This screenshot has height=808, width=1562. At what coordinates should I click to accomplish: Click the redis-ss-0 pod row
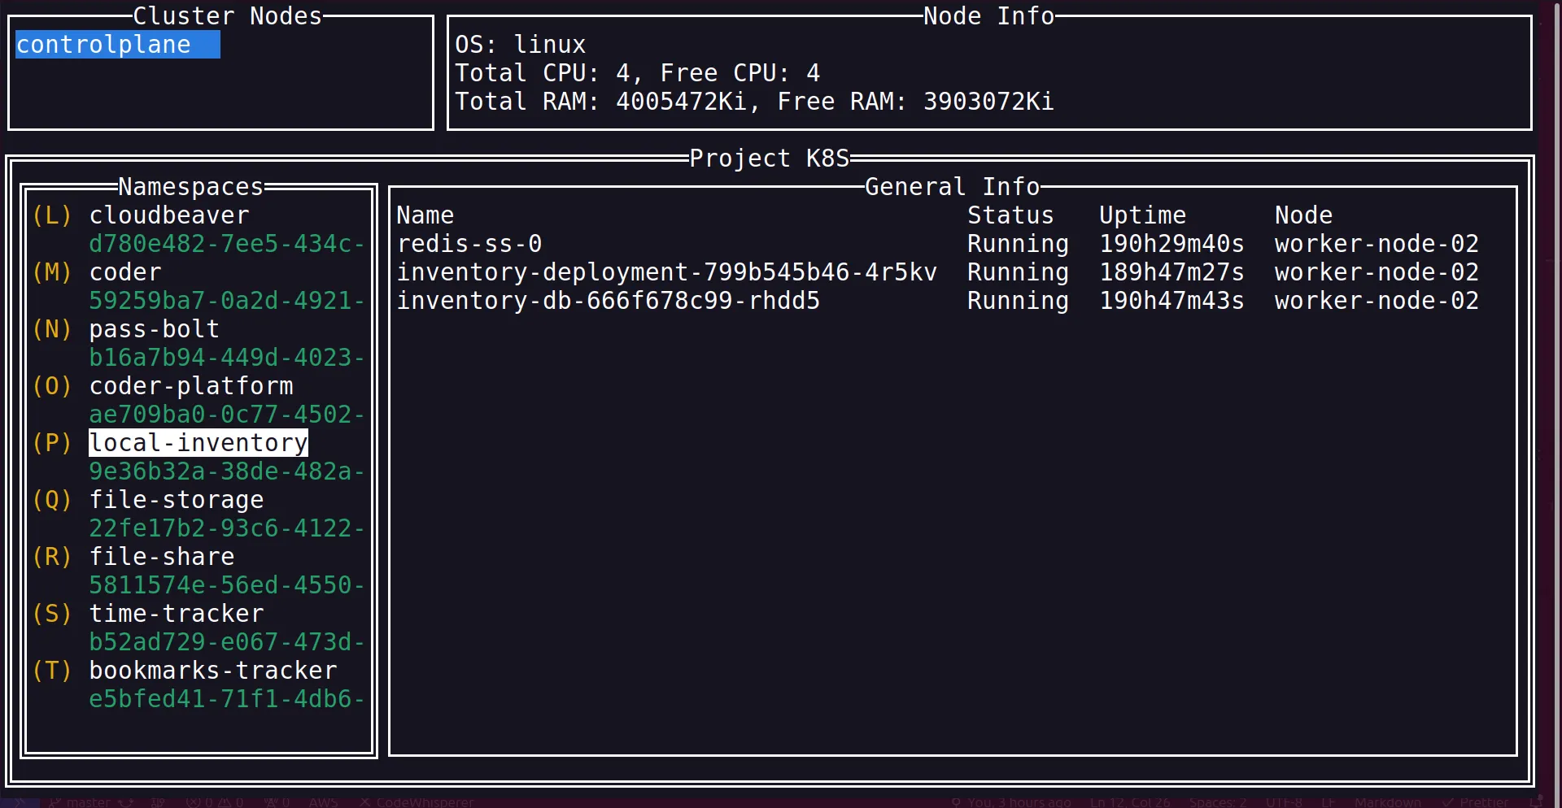pos(469,244)
